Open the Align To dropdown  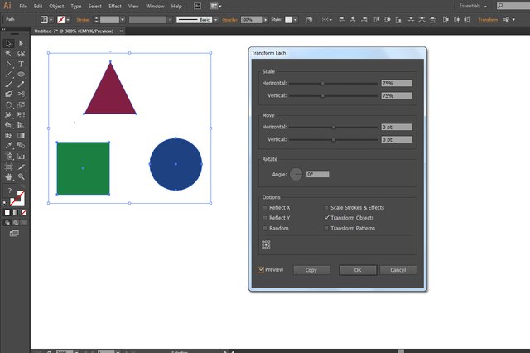(327, 20)
